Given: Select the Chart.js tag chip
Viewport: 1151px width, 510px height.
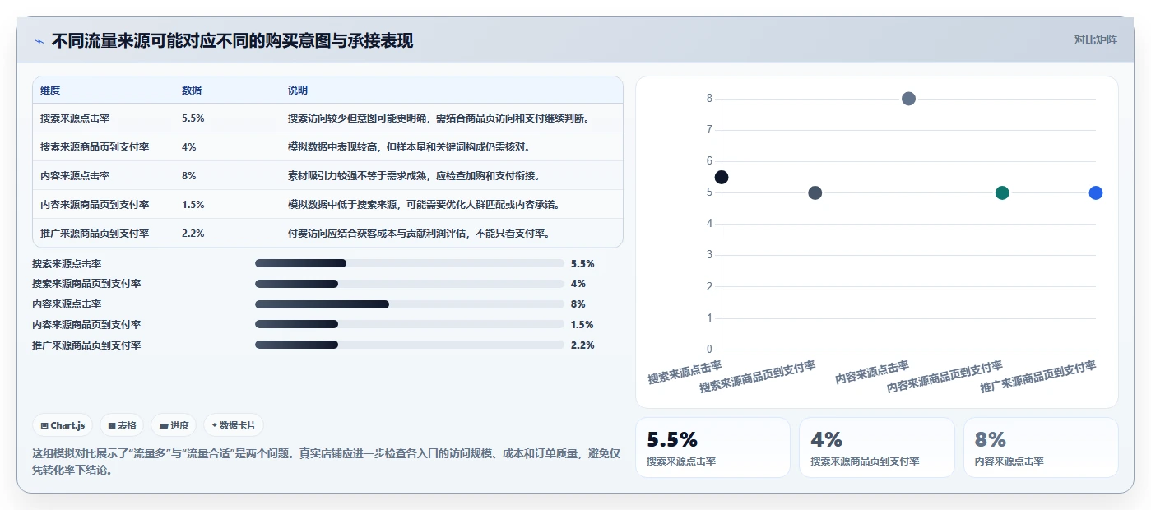Looking at the screenshot, I should click(x=63, y=425).
